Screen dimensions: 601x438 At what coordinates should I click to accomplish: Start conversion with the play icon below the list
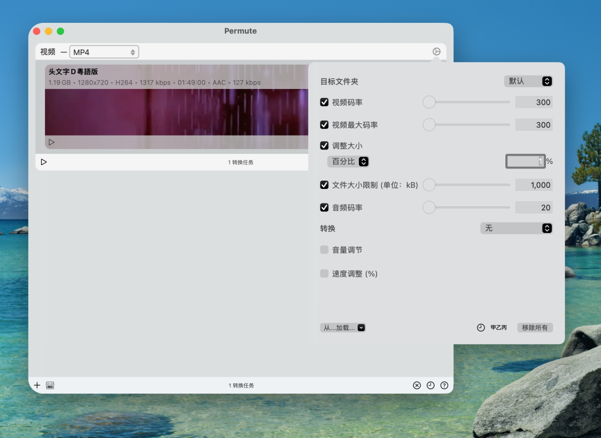[44, 162]
